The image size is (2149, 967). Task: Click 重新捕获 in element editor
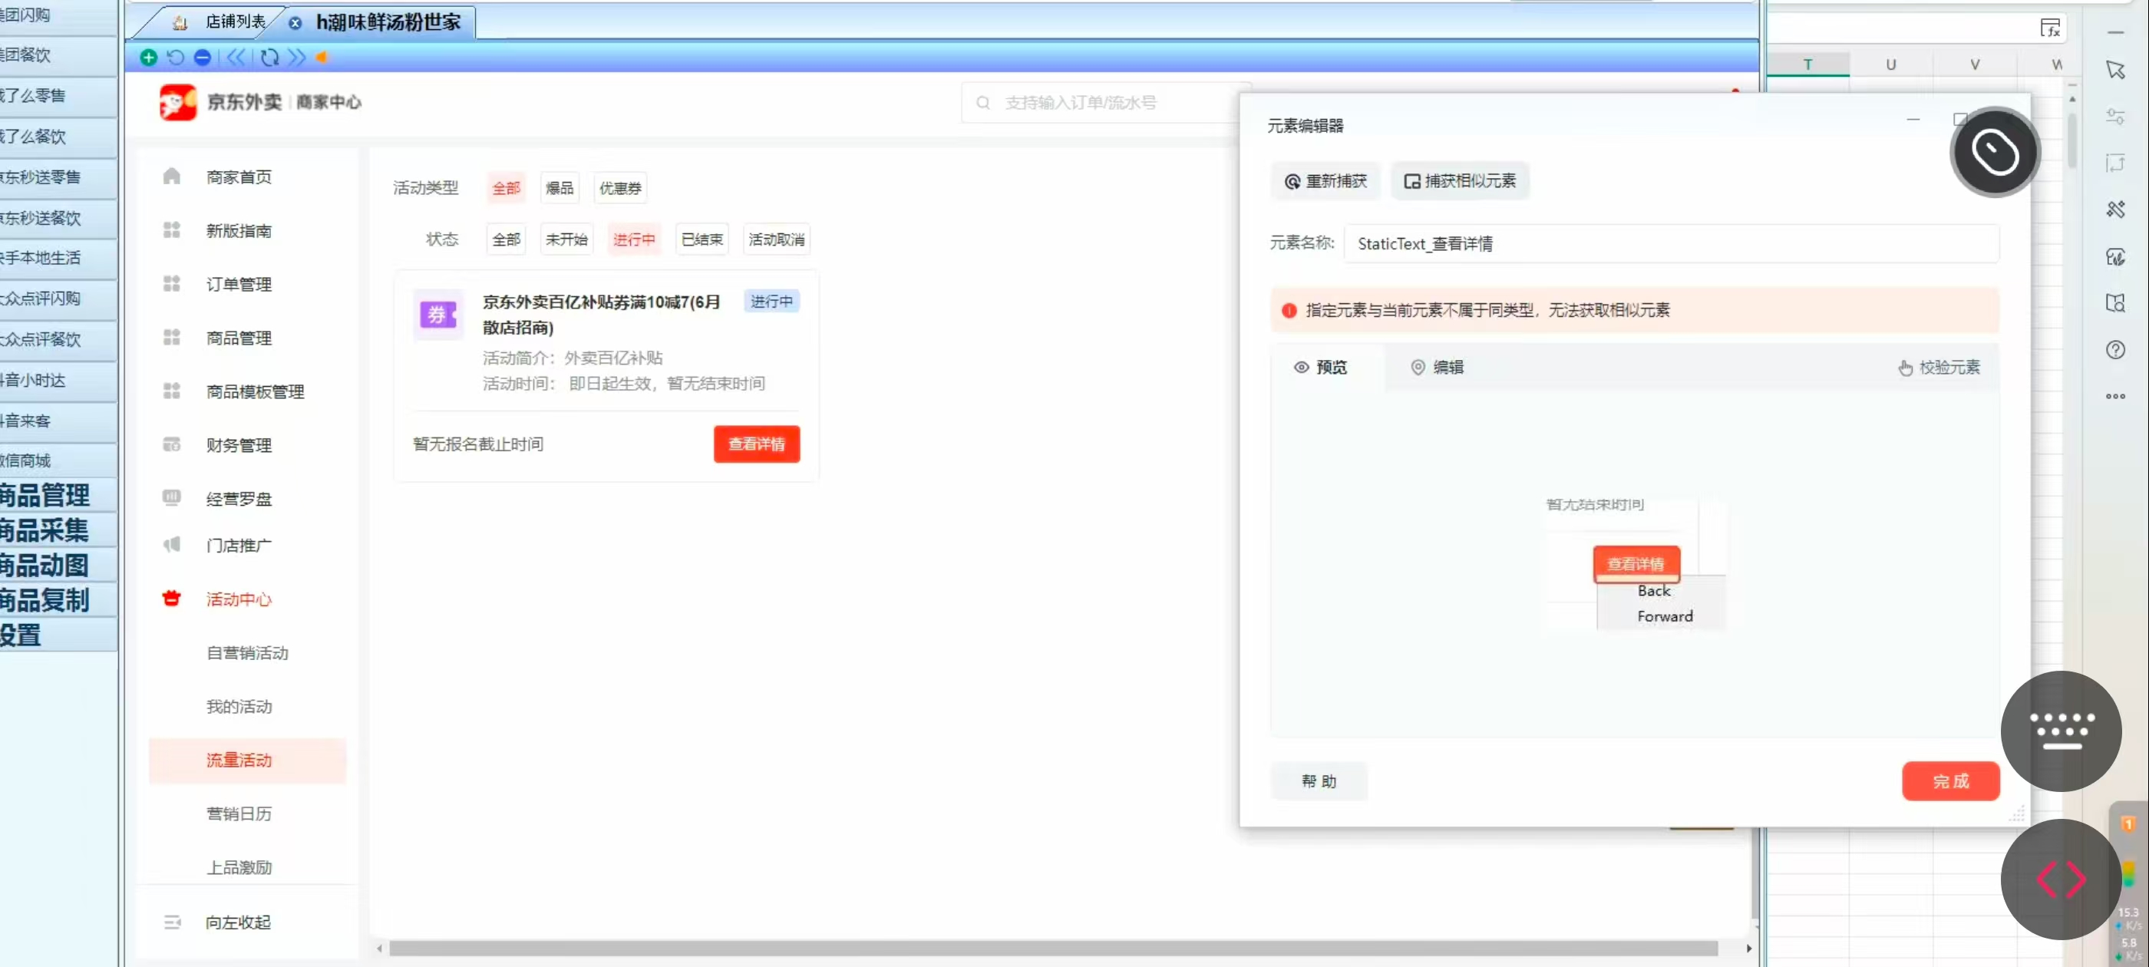1325,181
